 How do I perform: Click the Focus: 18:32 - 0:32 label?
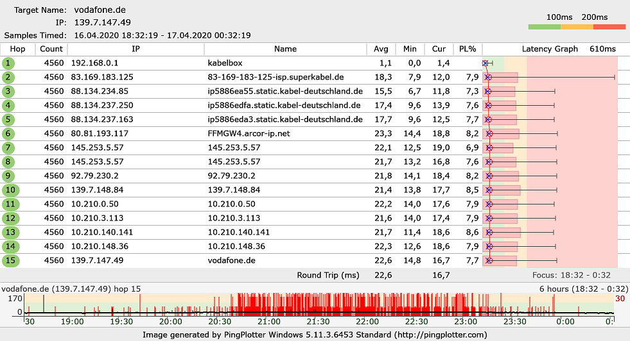(x=572, y=275)
